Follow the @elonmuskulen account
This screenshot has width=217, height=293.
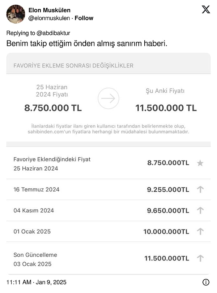click(84, 18)
